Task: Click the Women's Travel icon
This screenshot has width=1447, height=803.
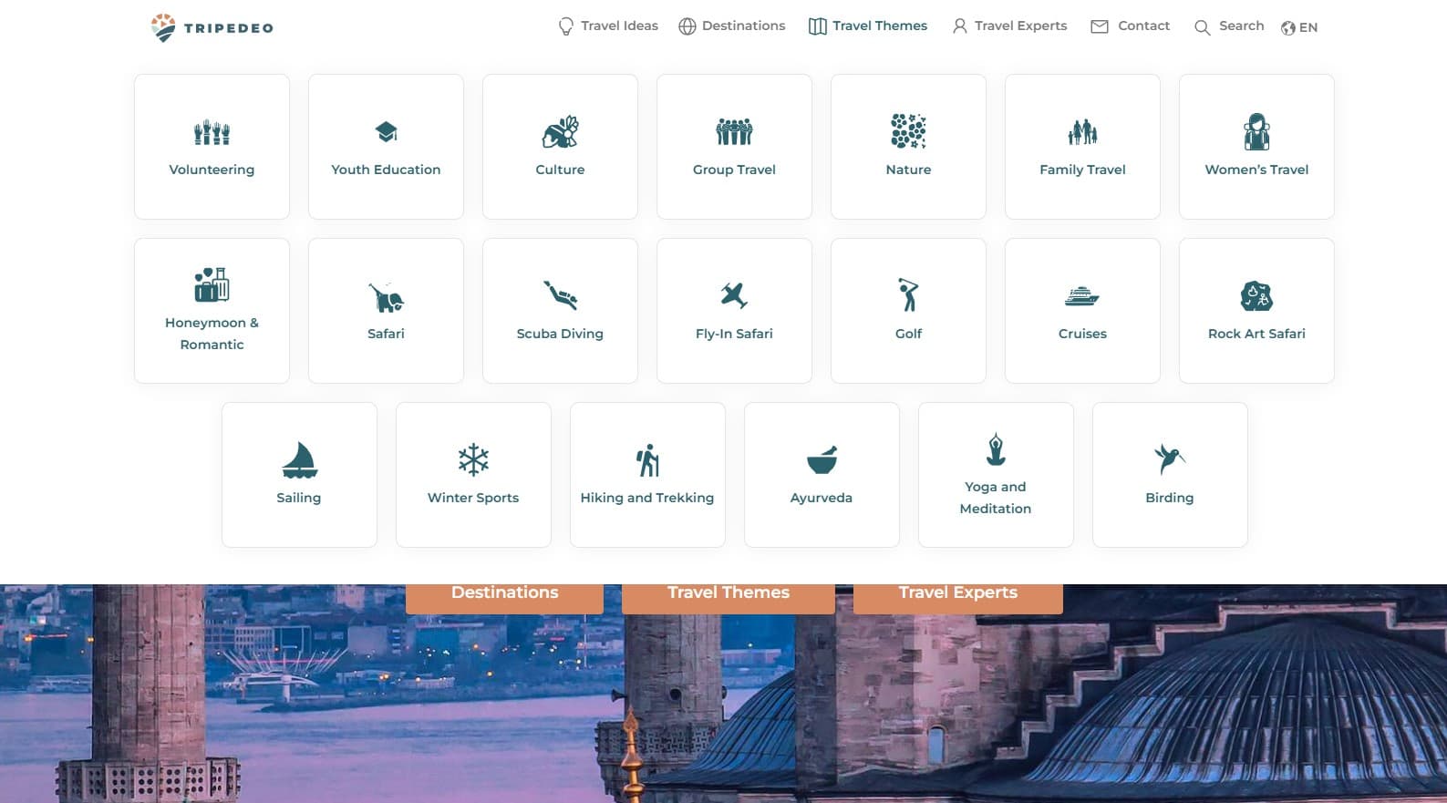Action: pos(1256,132)
